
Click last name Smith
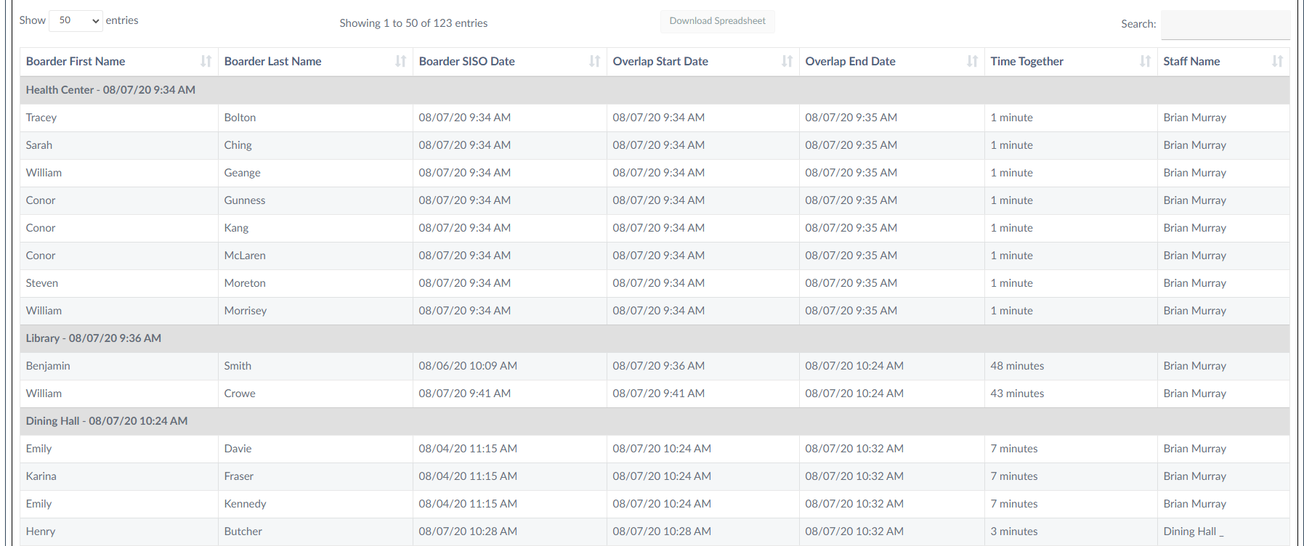pyautogui.click(x=238, y=366)
